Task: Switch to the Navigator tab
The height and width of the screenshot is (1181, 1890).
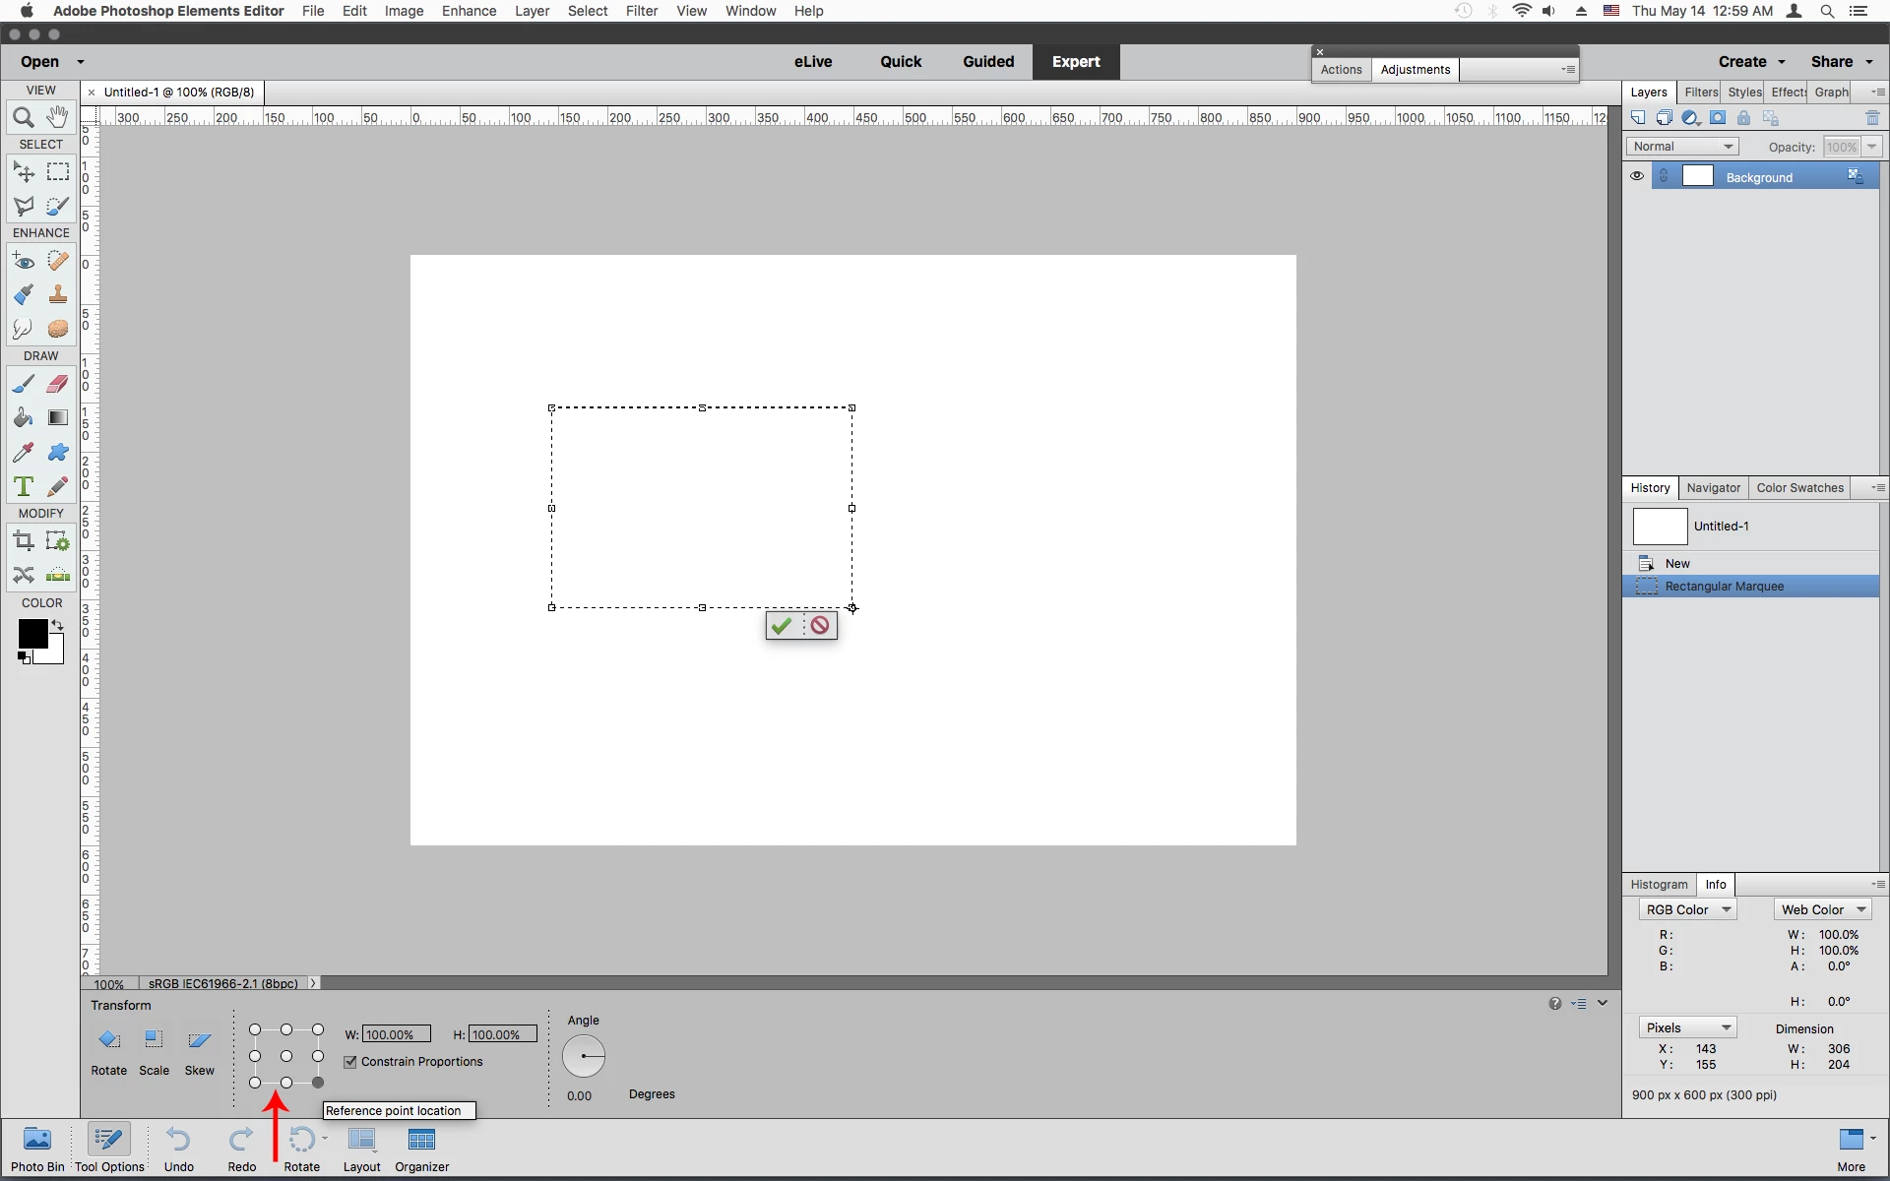Action: tap(1713, 488)
